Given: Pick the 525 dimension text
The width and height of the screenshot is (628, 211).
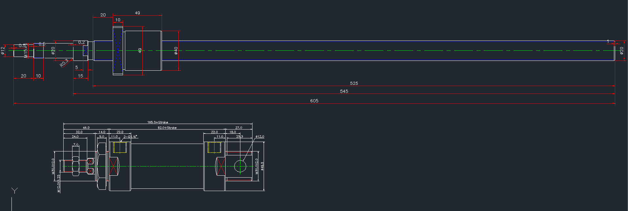Looking at the screenshot, I should point(354,83).
